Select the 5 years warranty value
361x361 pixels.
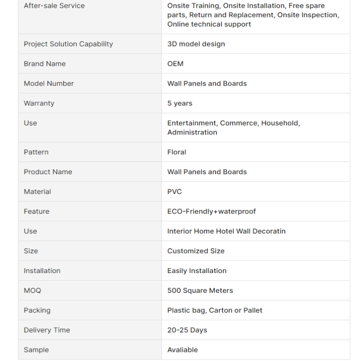[180, 103]
